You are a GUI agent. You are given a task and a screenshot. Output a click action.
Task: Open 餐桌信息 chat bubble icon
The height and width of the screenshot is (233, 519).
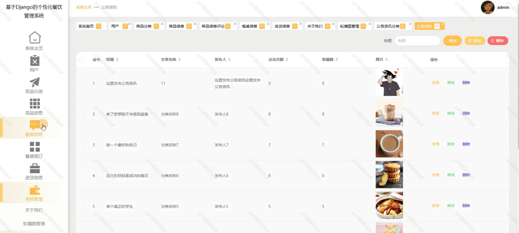tap(35, 125)
